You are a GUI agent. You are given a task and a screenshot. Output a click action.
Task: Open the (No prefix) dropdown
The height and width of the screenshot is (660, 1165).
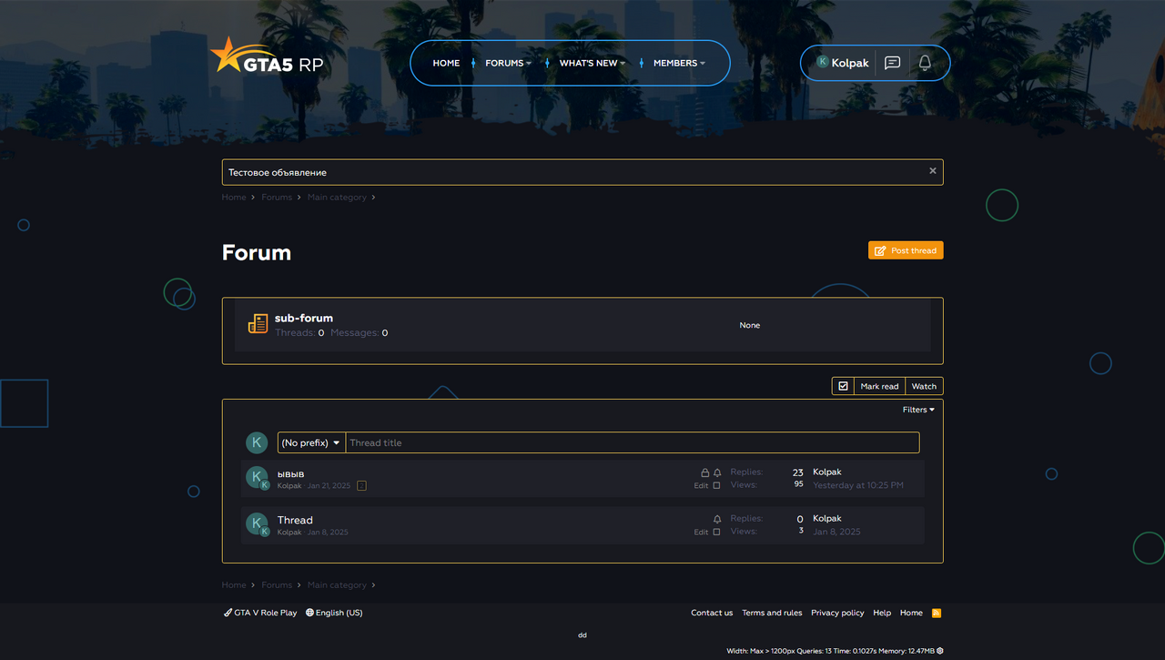(x=311, y=442)
